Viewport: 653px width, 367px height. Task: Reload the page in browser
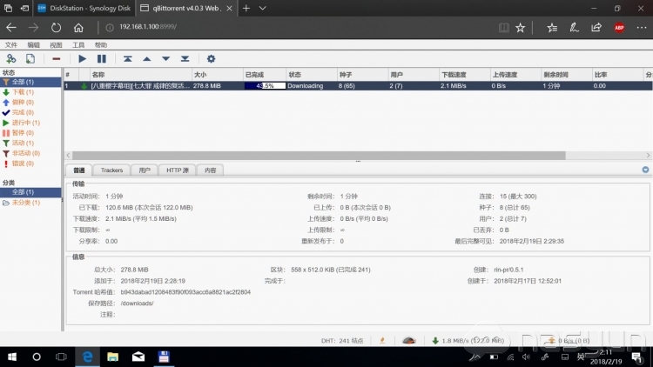coord(56,28)
